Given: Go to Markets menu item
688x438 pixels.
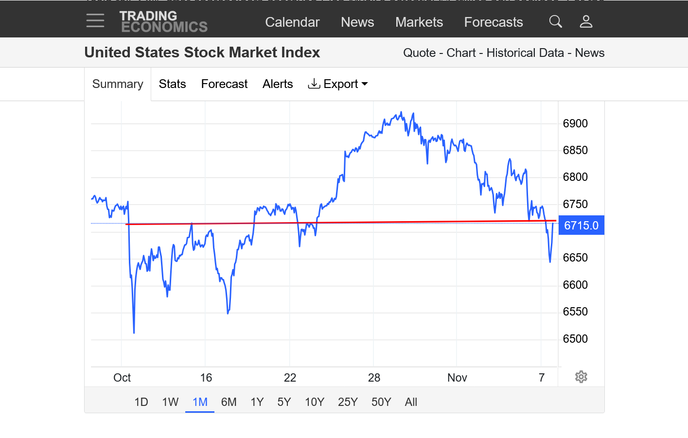Looking at the screenshot, I should [419, 22].
